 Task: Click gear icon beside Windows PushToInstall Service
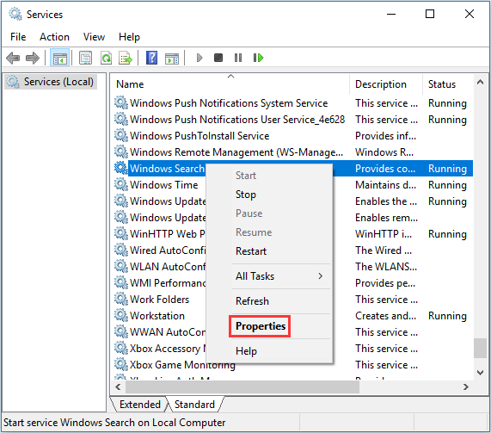tap(121, 135)
